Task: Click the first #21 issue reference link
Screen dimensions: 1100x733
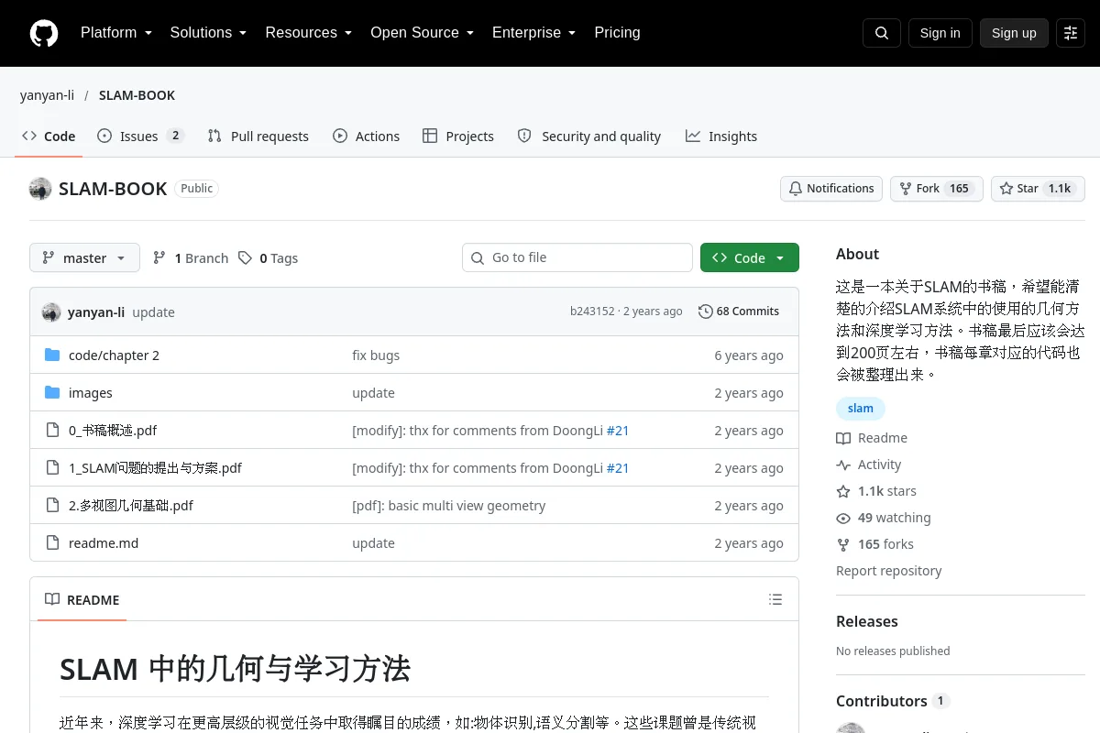Action: pyautogui.click(x=618, y=430)
